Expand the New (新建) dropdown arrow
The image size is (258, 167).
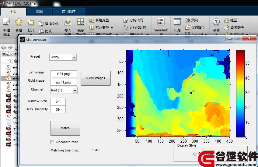(x=19, y=34)
